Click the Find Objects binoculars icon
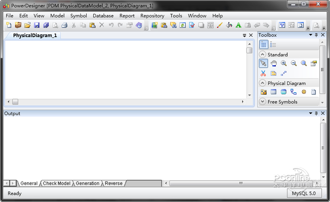This screenshot has height=202, width=330. (173, 25)
